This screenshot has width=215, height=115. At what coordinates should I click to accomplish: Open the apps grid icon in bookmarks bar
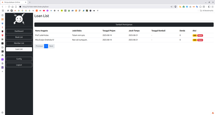point(3,11)
